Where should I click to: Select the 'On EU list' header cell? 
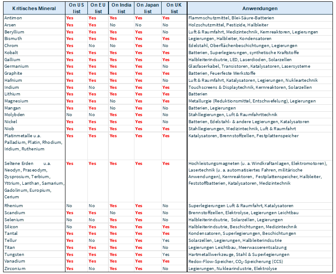[98, 8]
